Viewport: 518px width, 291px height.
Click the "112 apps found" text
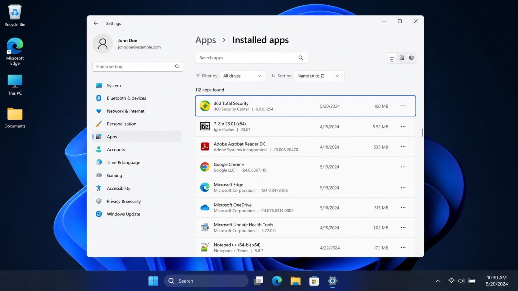[210, 90]
